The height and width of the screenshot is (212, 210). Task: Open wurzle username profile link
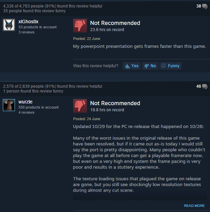25,102
